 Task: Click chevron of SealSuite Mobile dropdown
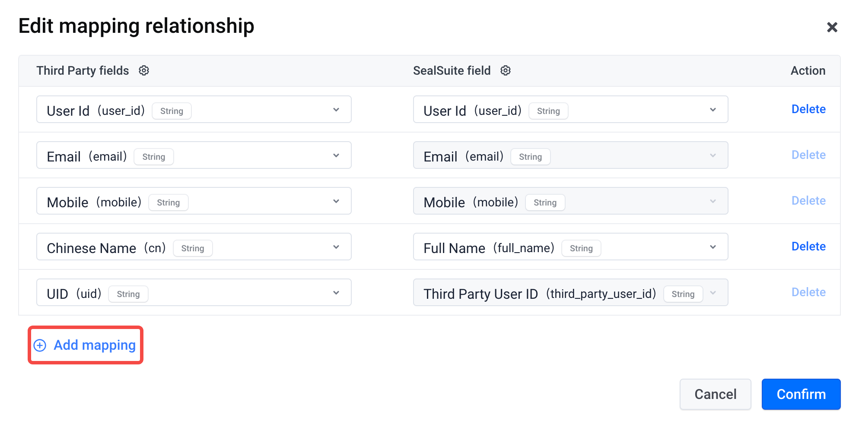pos(713,201)
